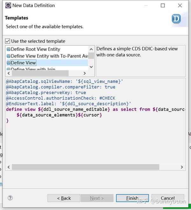The image size is (191, 210).
Task: Click the disabled Next button
Action: pyautogui.click(x=97, y=198)
